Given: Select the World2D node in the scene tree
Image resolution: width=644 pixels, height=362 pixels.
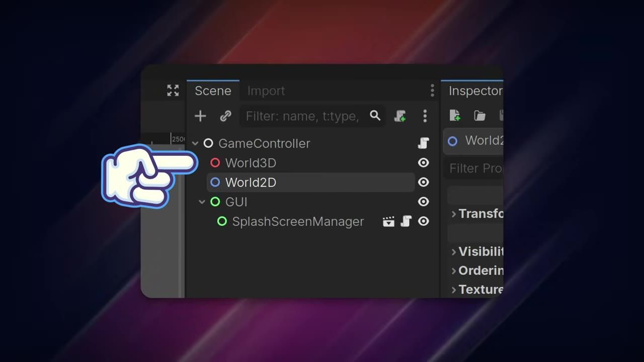Looking at the screenshot, I should [x=311, y=183].
